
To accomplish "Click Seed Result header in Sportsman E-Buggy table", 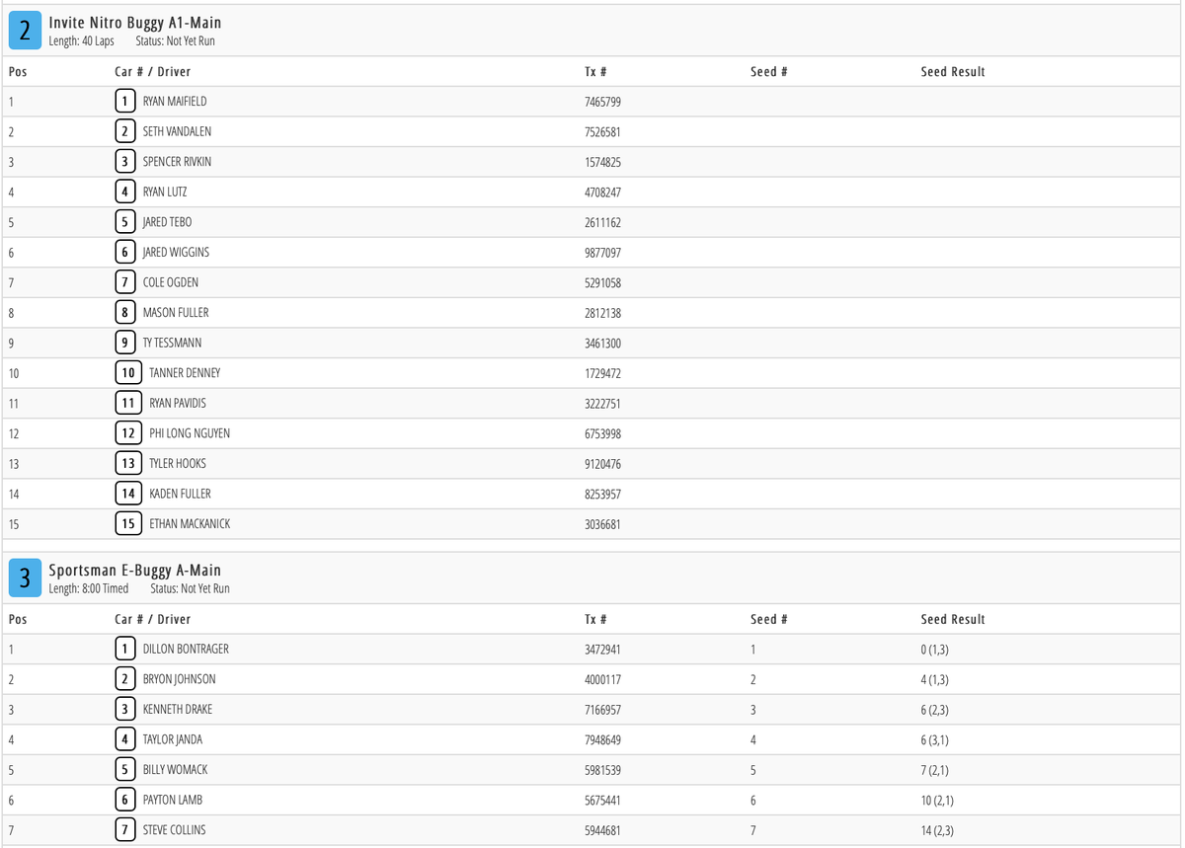I will coord(953,620).
